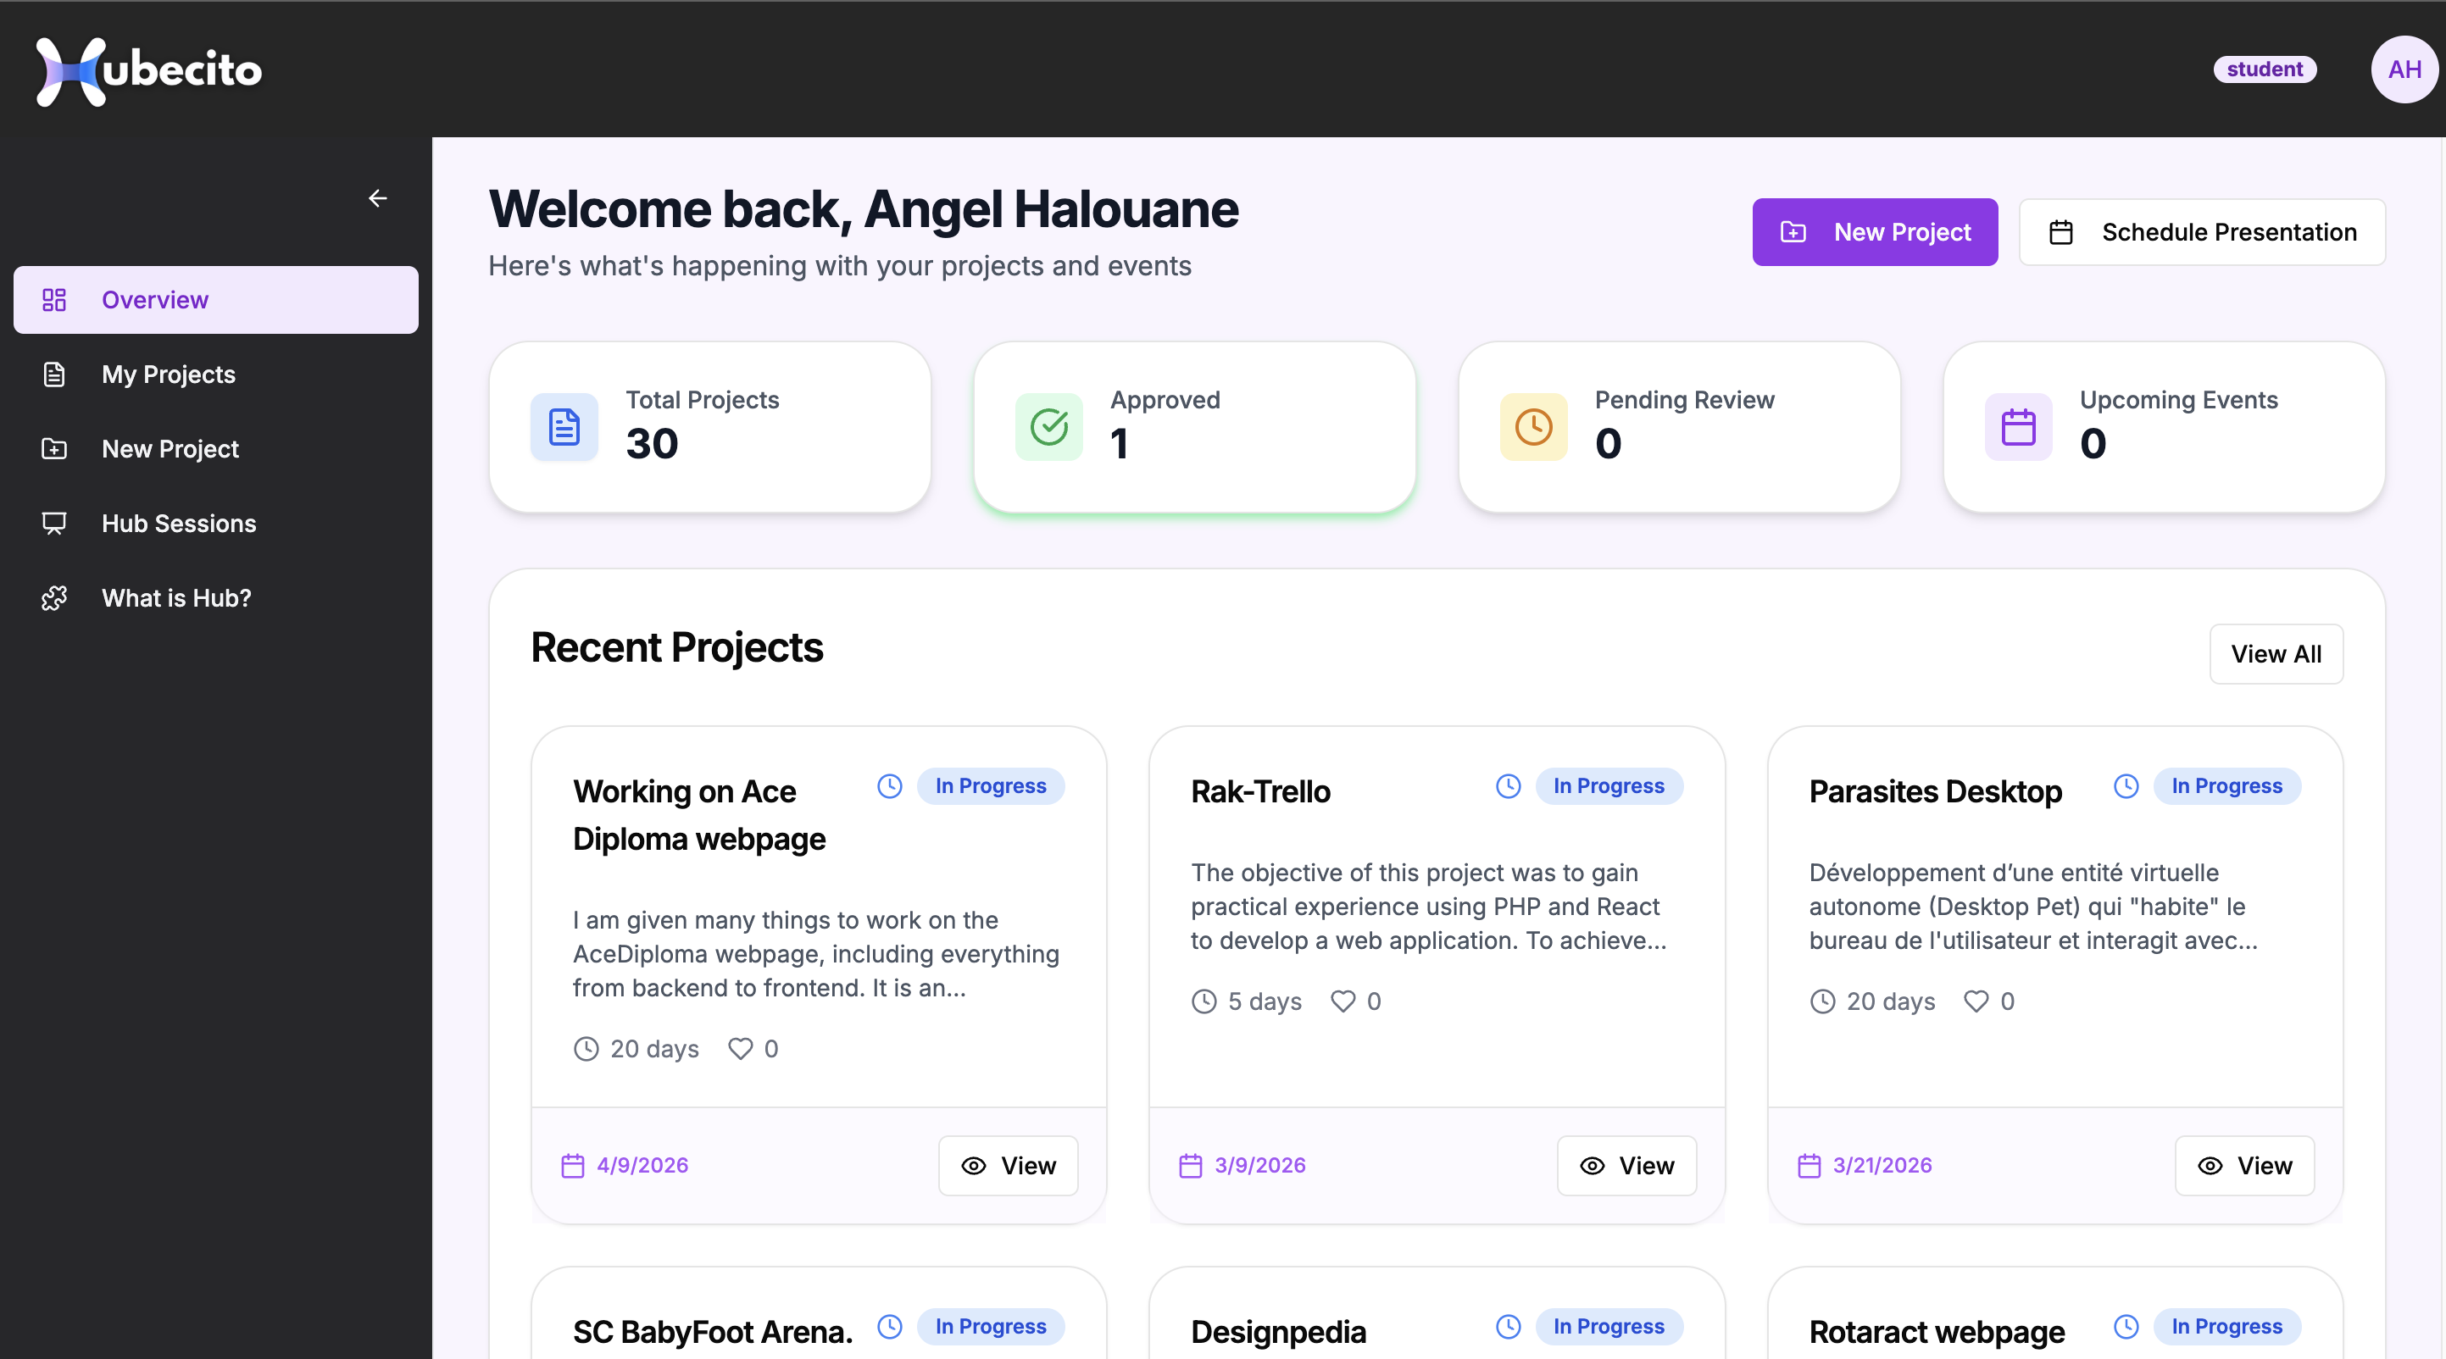The height and width of the screenshot is (1359, 2446).
Task: Click the Pending Review clock icon
Action: pos(1532,427)
